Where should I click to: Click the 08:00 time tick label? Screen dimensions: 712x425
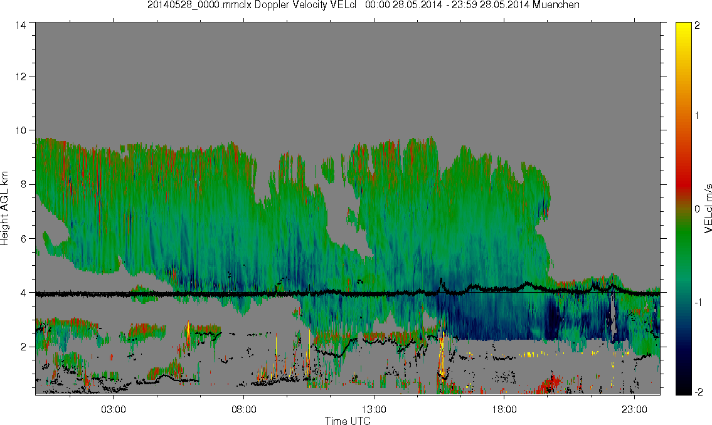[x=244, y=409]
